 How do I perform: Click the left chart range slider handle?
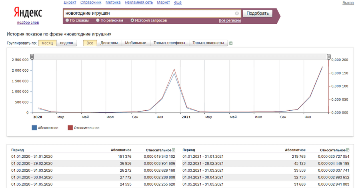[32, 57]
